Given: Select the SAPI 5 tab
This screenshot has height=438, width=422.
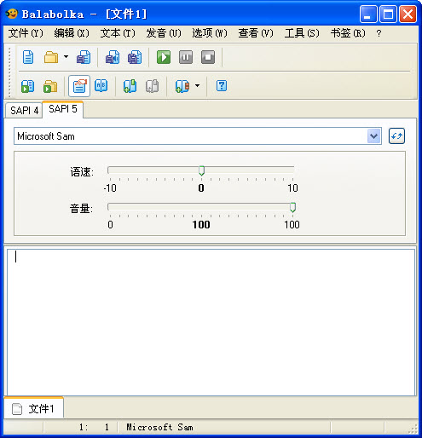Looking at the screenshot, I should pyautogui.click(x=63, y=109).
